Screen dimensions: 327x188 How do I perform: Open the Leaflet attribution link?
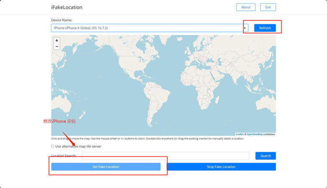click(239, 134)
